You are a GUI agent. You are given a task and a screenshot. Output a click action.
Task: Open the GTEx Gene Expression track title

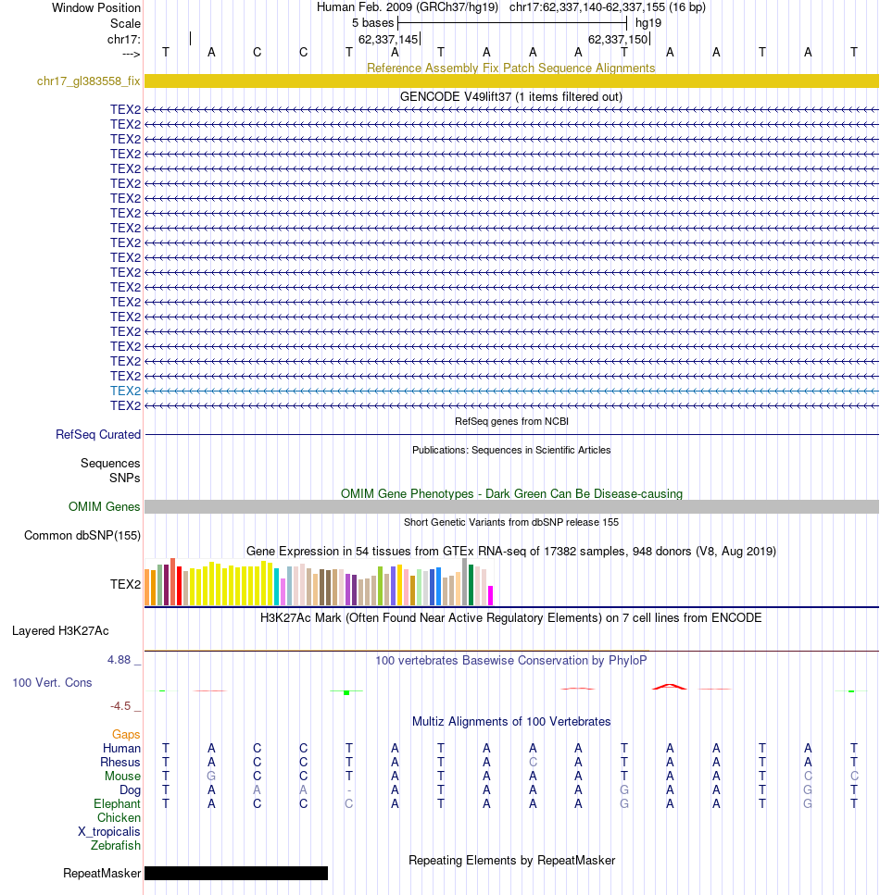pyautogui.click(x=510, y=552)
